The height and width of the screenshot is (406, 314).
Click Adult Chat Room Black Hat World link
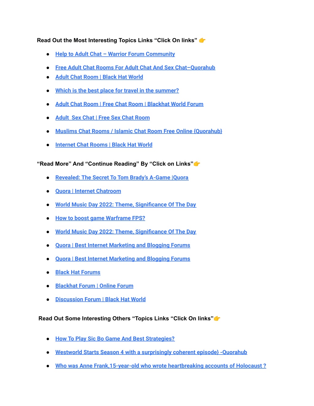coord(99,77)
